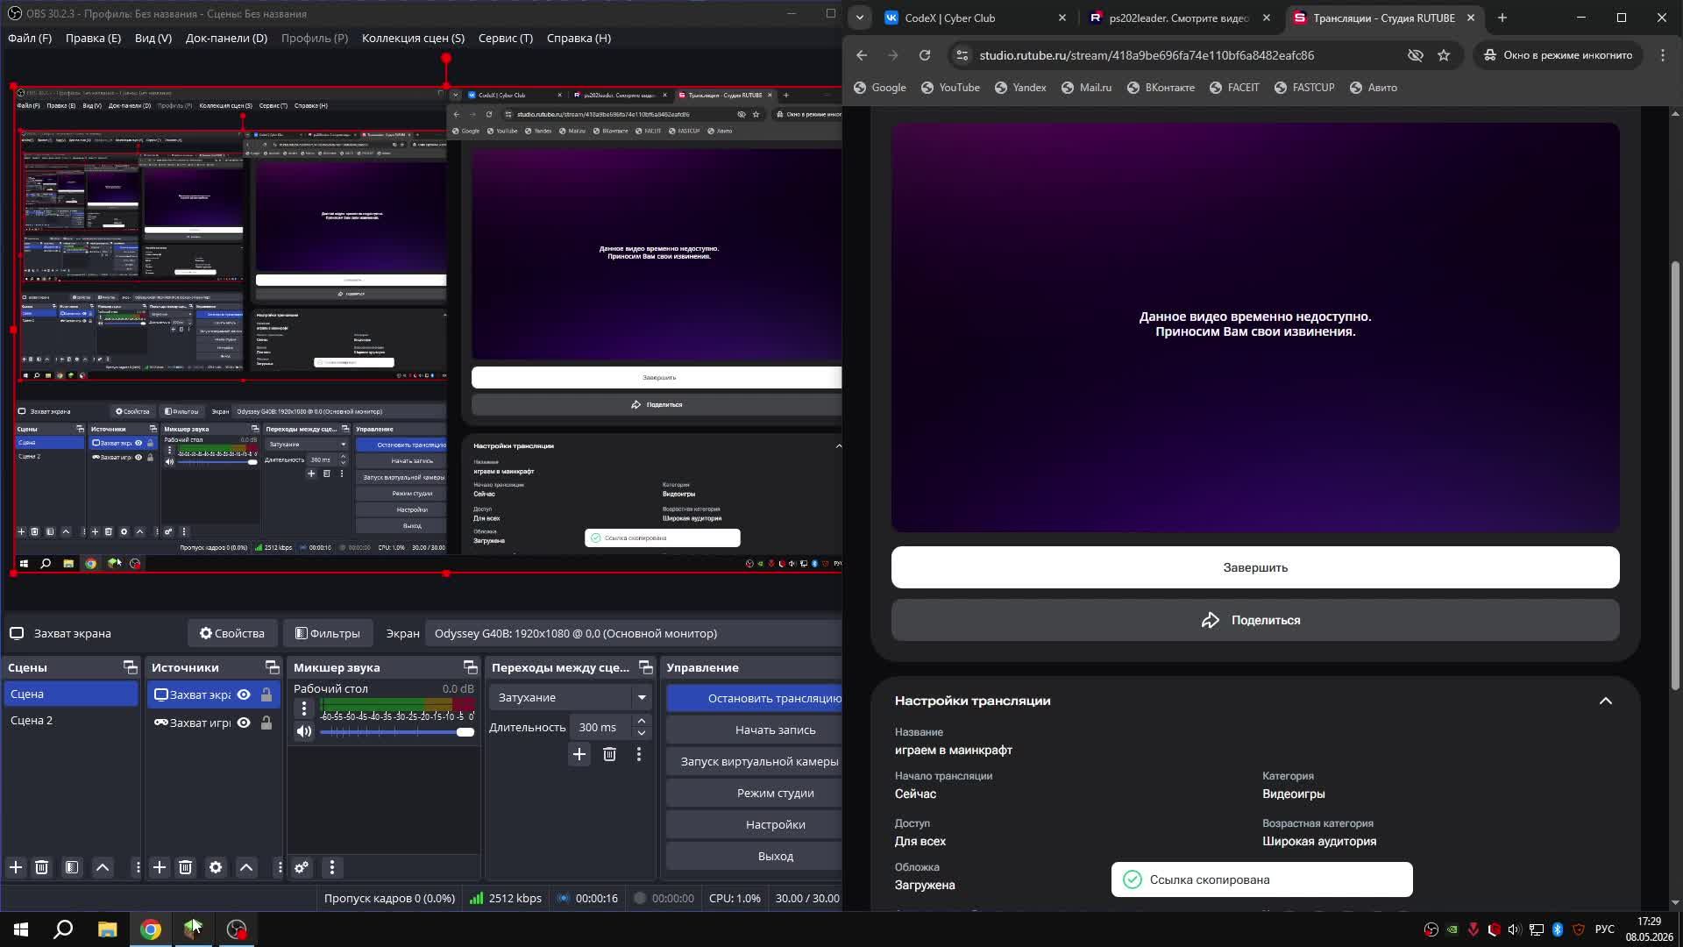Click Завершить button on RUTUBE
The width and height of the screenshot is (1683, 947).
(1255, 567)
